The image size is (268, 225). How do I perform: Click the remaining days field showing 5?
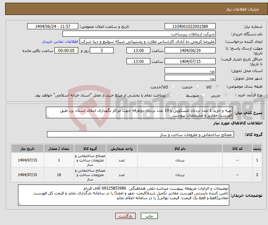tap(102, 50)
